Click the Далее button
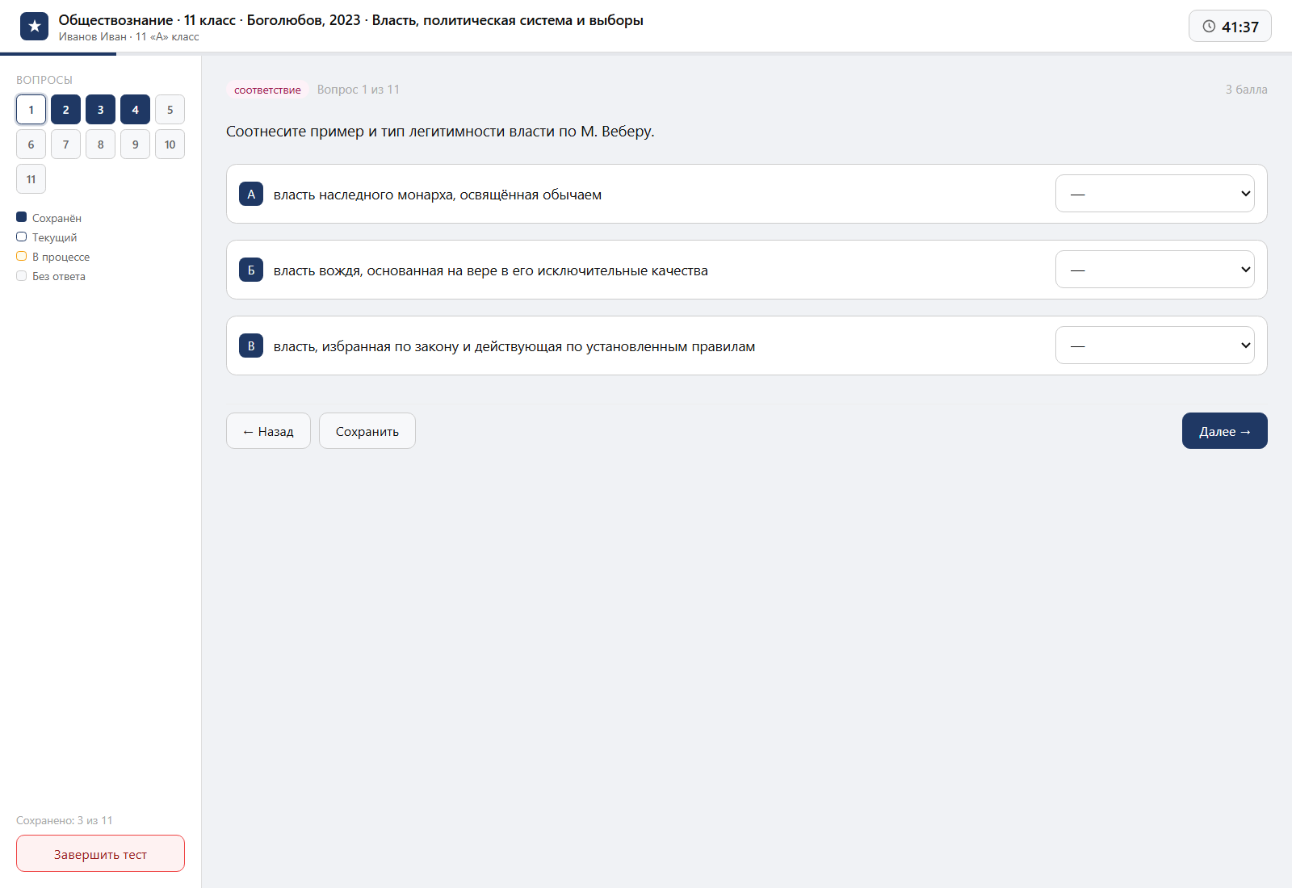 (1225, 431)
